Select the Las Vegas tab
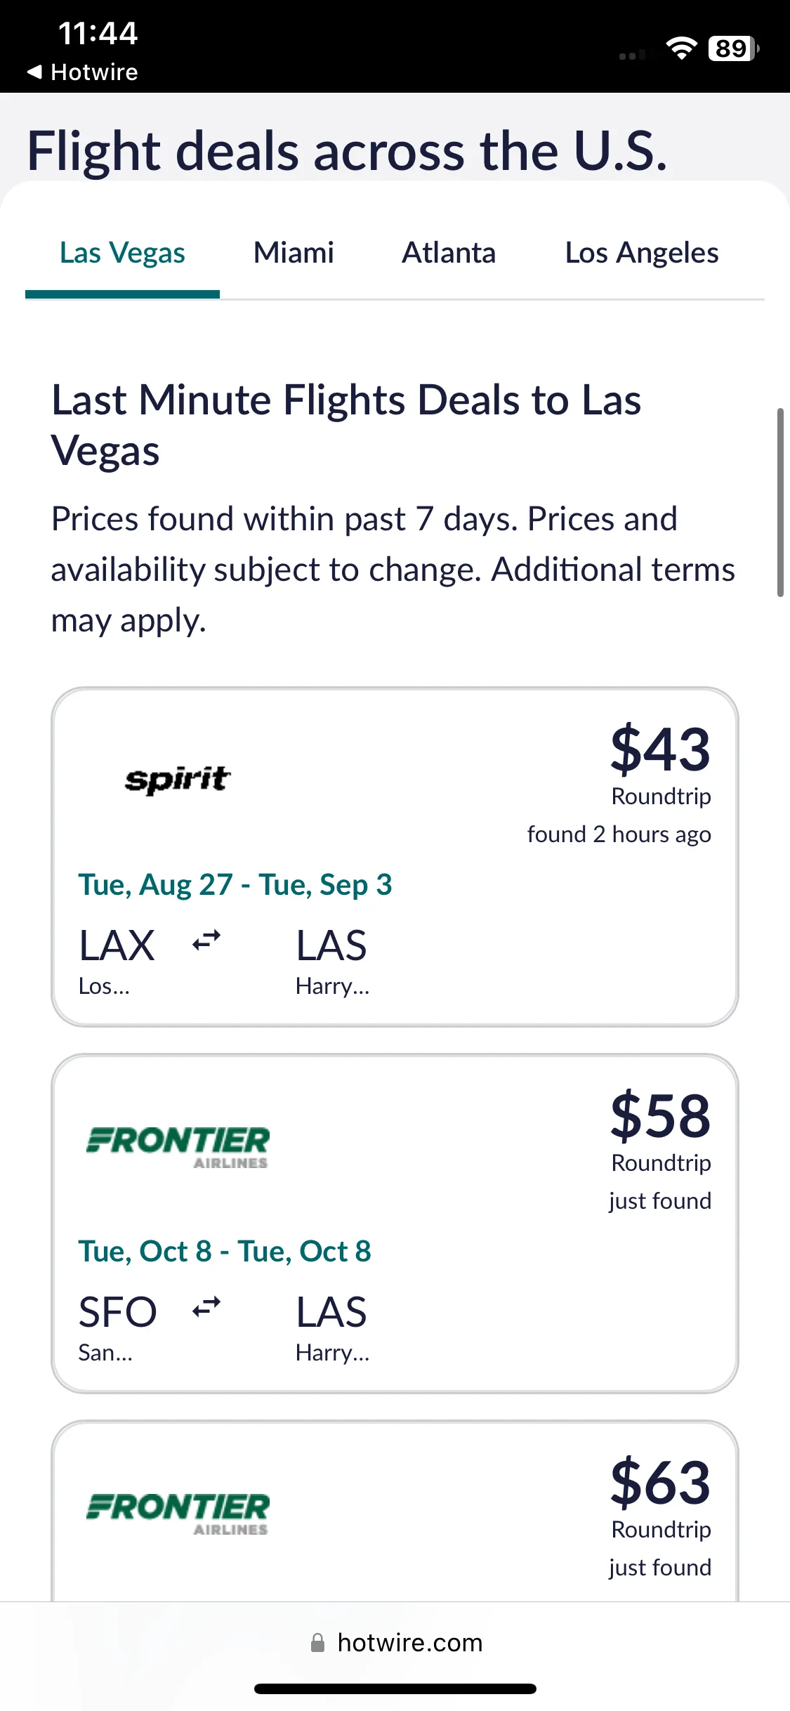Screen dimensions: 790x1711 click(x=122, y=253)
